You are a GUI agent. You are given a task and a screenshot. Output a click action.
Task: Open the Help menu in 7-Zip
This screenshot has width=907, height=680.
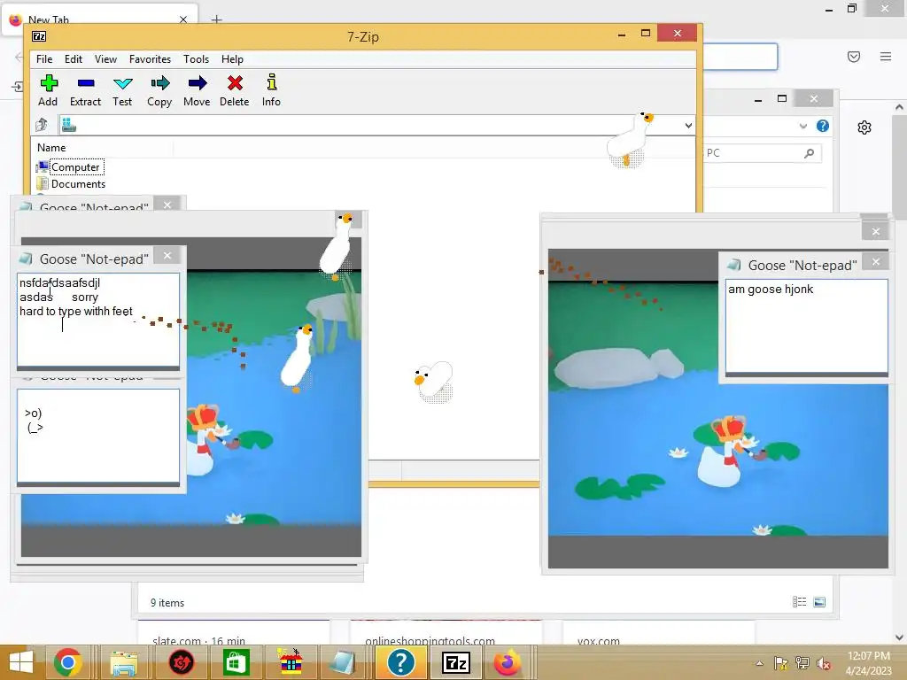click(233, 59)
